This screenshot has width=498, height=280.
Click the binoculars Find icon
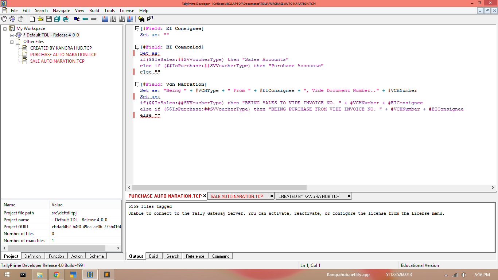[x=141, y=19]
